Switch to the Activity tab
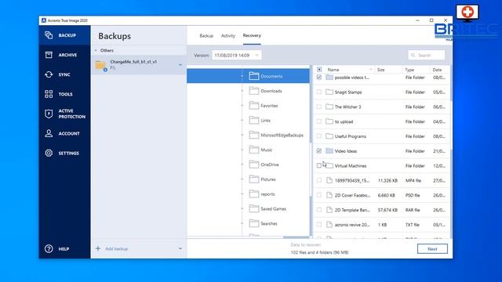 click(228, 35)
